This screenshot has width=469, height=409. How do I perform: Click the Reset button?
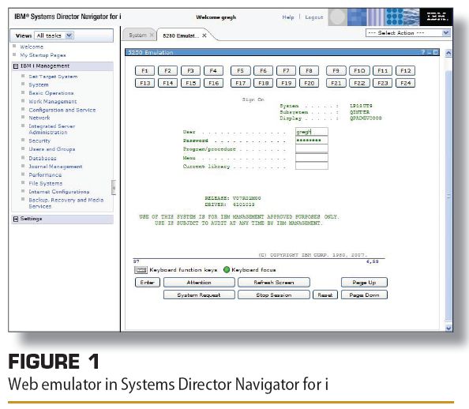325,295
